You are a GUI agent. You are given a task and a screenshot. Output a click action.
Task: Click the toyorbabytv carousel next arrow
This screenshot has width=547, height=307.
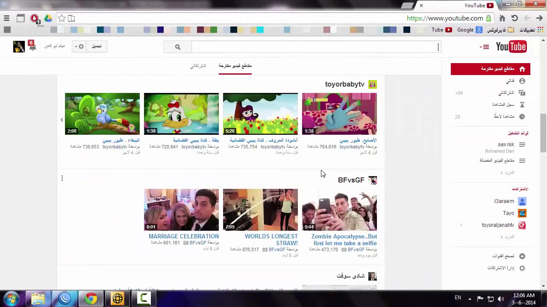(x=62, y=120)
